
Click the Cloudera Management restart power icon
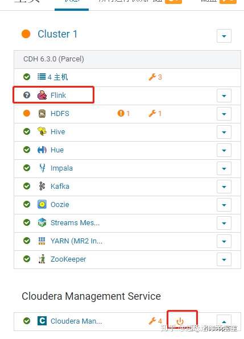[x=180, y=321]
